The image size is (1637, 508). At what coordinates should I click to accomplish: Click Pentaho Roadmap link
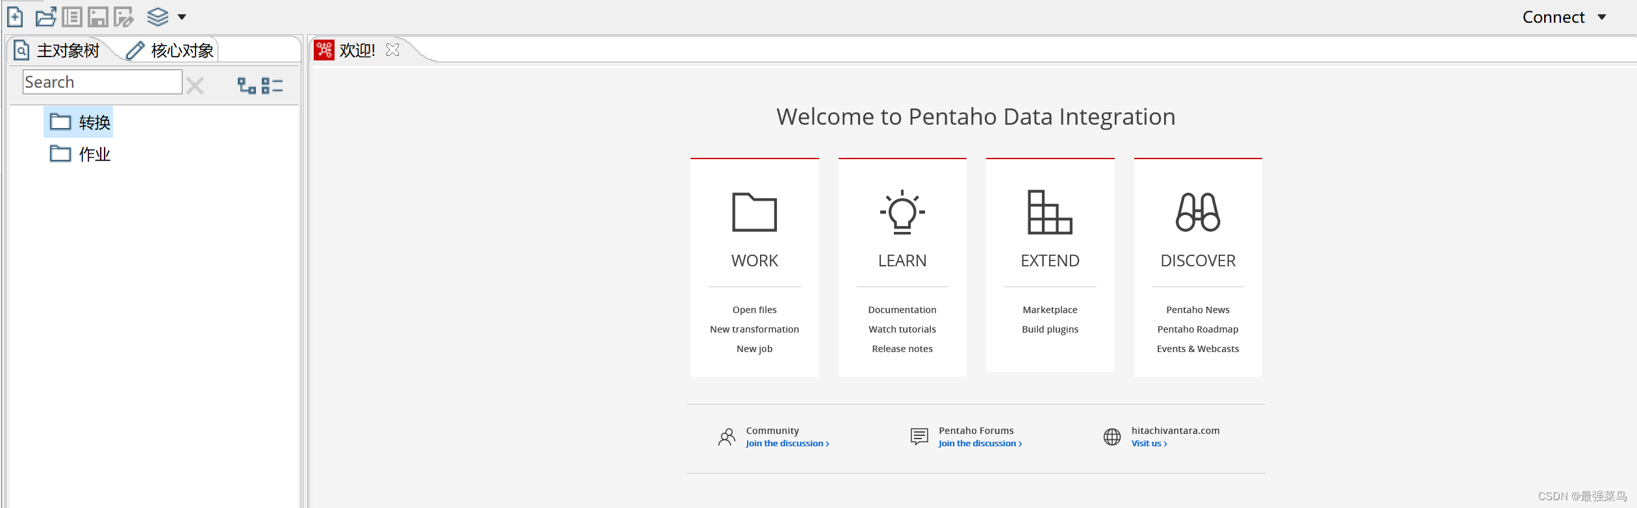click(x=1198, y=329)
